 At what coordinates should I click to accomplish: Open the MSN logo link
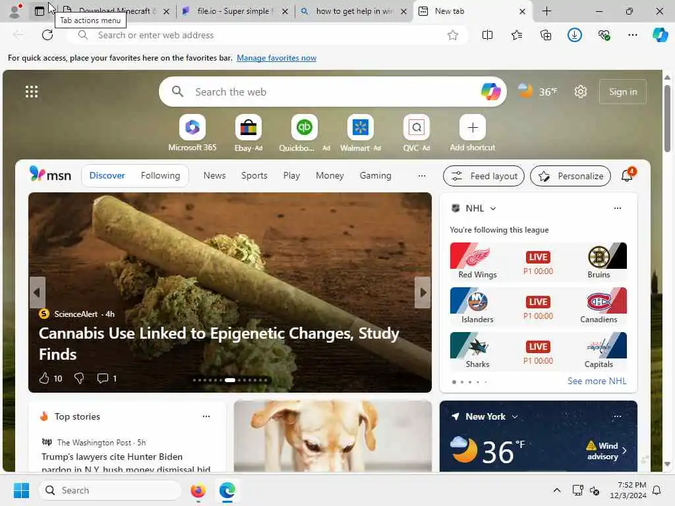point(50,174)
